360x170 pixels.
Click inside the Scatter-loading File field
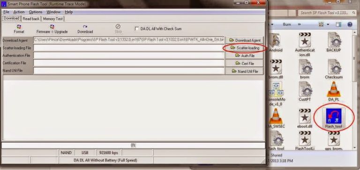point(129,48)
